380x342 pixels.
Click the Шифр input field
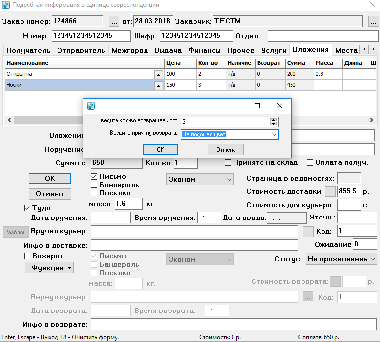196,36
